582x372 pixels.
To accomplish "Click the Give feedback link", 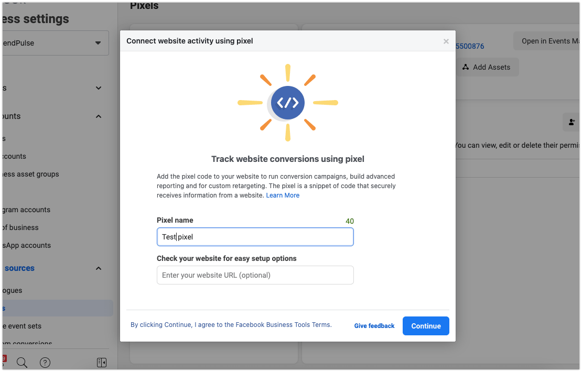I will pyautogui.click(x=374, y=326).
